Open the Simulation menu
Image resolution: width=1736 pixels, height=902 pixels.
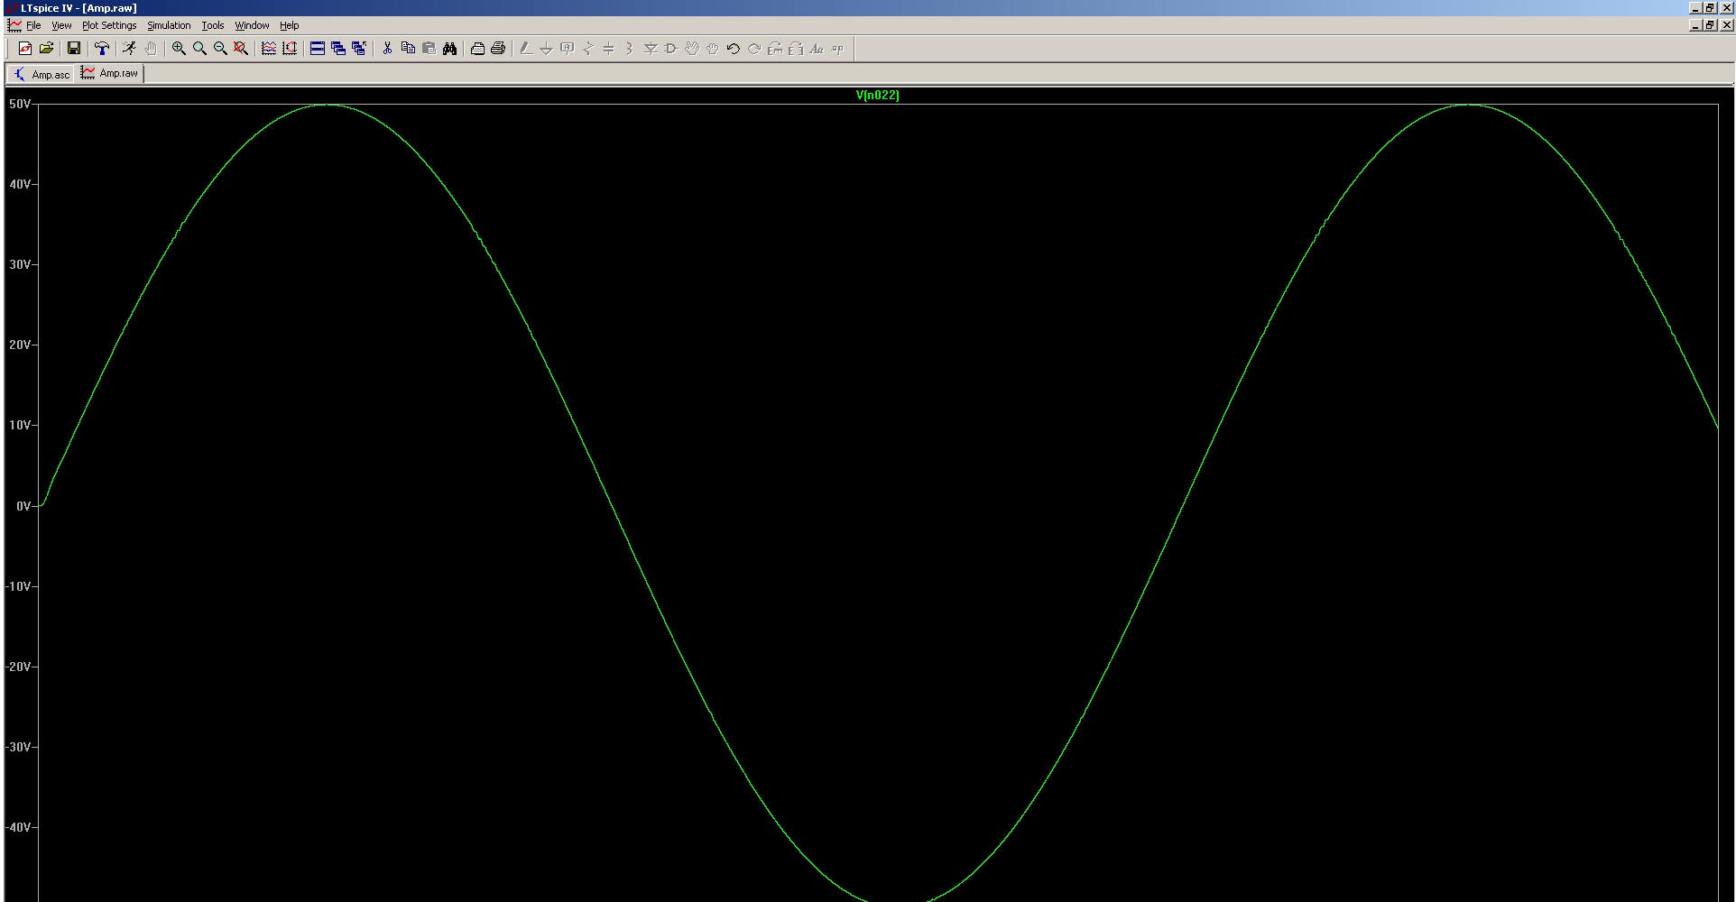pyautogui.click(x=169, y=25)
